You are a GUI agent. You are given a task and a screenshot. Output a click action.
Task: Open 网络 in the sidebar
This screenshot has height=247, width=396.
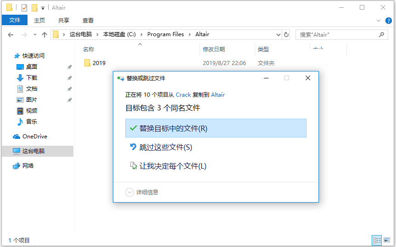tap(28, 166)
